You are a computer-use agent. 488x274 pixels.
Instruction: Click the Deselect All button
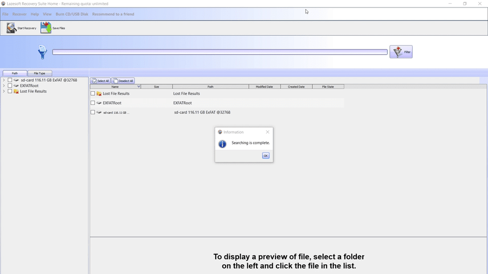pos(123,81)
